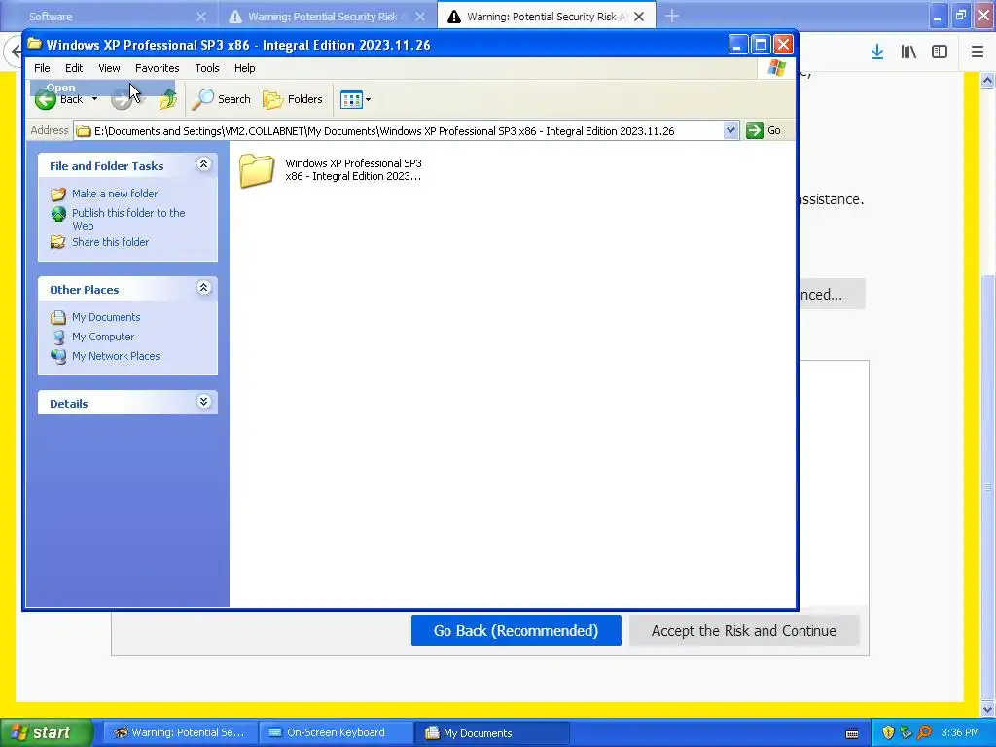The height and width of the screenshot is (747, 996).
Task: Switch to the Software browser tab
Action: tap(108, 17)
